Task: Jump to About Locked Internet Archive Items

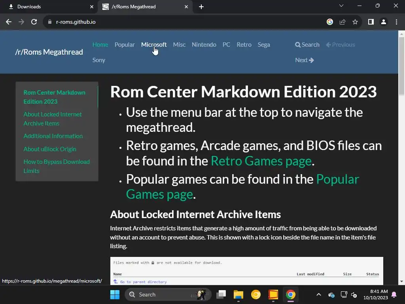Action: coord(53,119)
